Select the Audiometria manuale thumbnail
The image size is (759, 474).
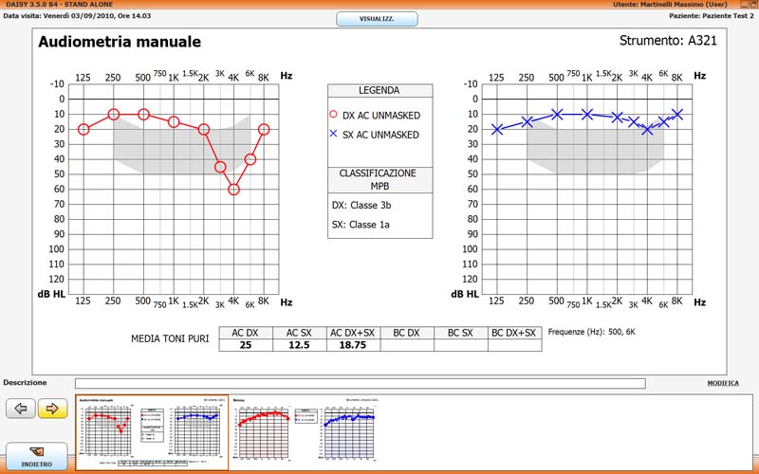click(x=152, y=432)
